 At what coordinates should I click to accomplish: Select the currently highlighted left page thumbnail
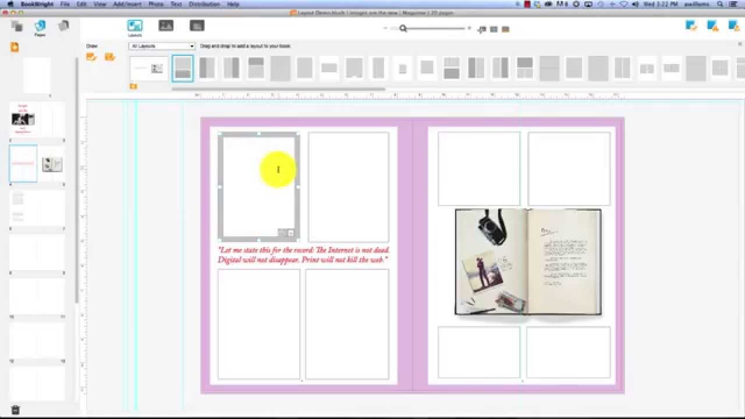[x=23, y=164]
